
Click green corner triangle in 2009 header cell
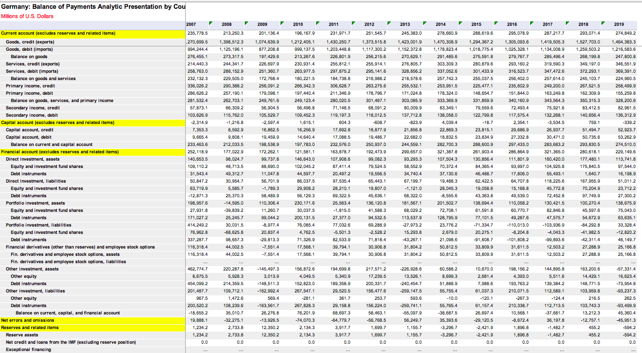pyautogui.click(x=282, y=23)
